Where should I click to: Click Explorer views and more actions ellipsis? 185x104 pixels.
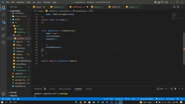28,7
